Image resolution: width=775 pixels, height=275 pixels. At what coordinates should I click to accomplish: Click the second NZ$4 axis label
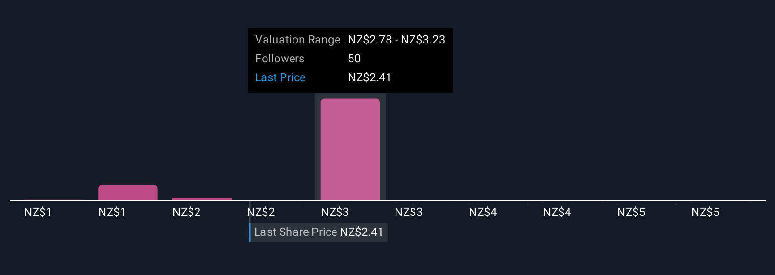coord(557,212)
